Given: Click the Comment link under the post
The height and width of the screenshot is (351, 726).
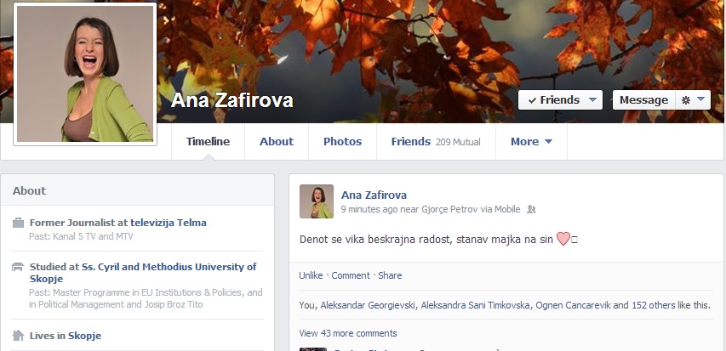Looking at the screenshot, I should pyautogui.click(x=351, y=275).
